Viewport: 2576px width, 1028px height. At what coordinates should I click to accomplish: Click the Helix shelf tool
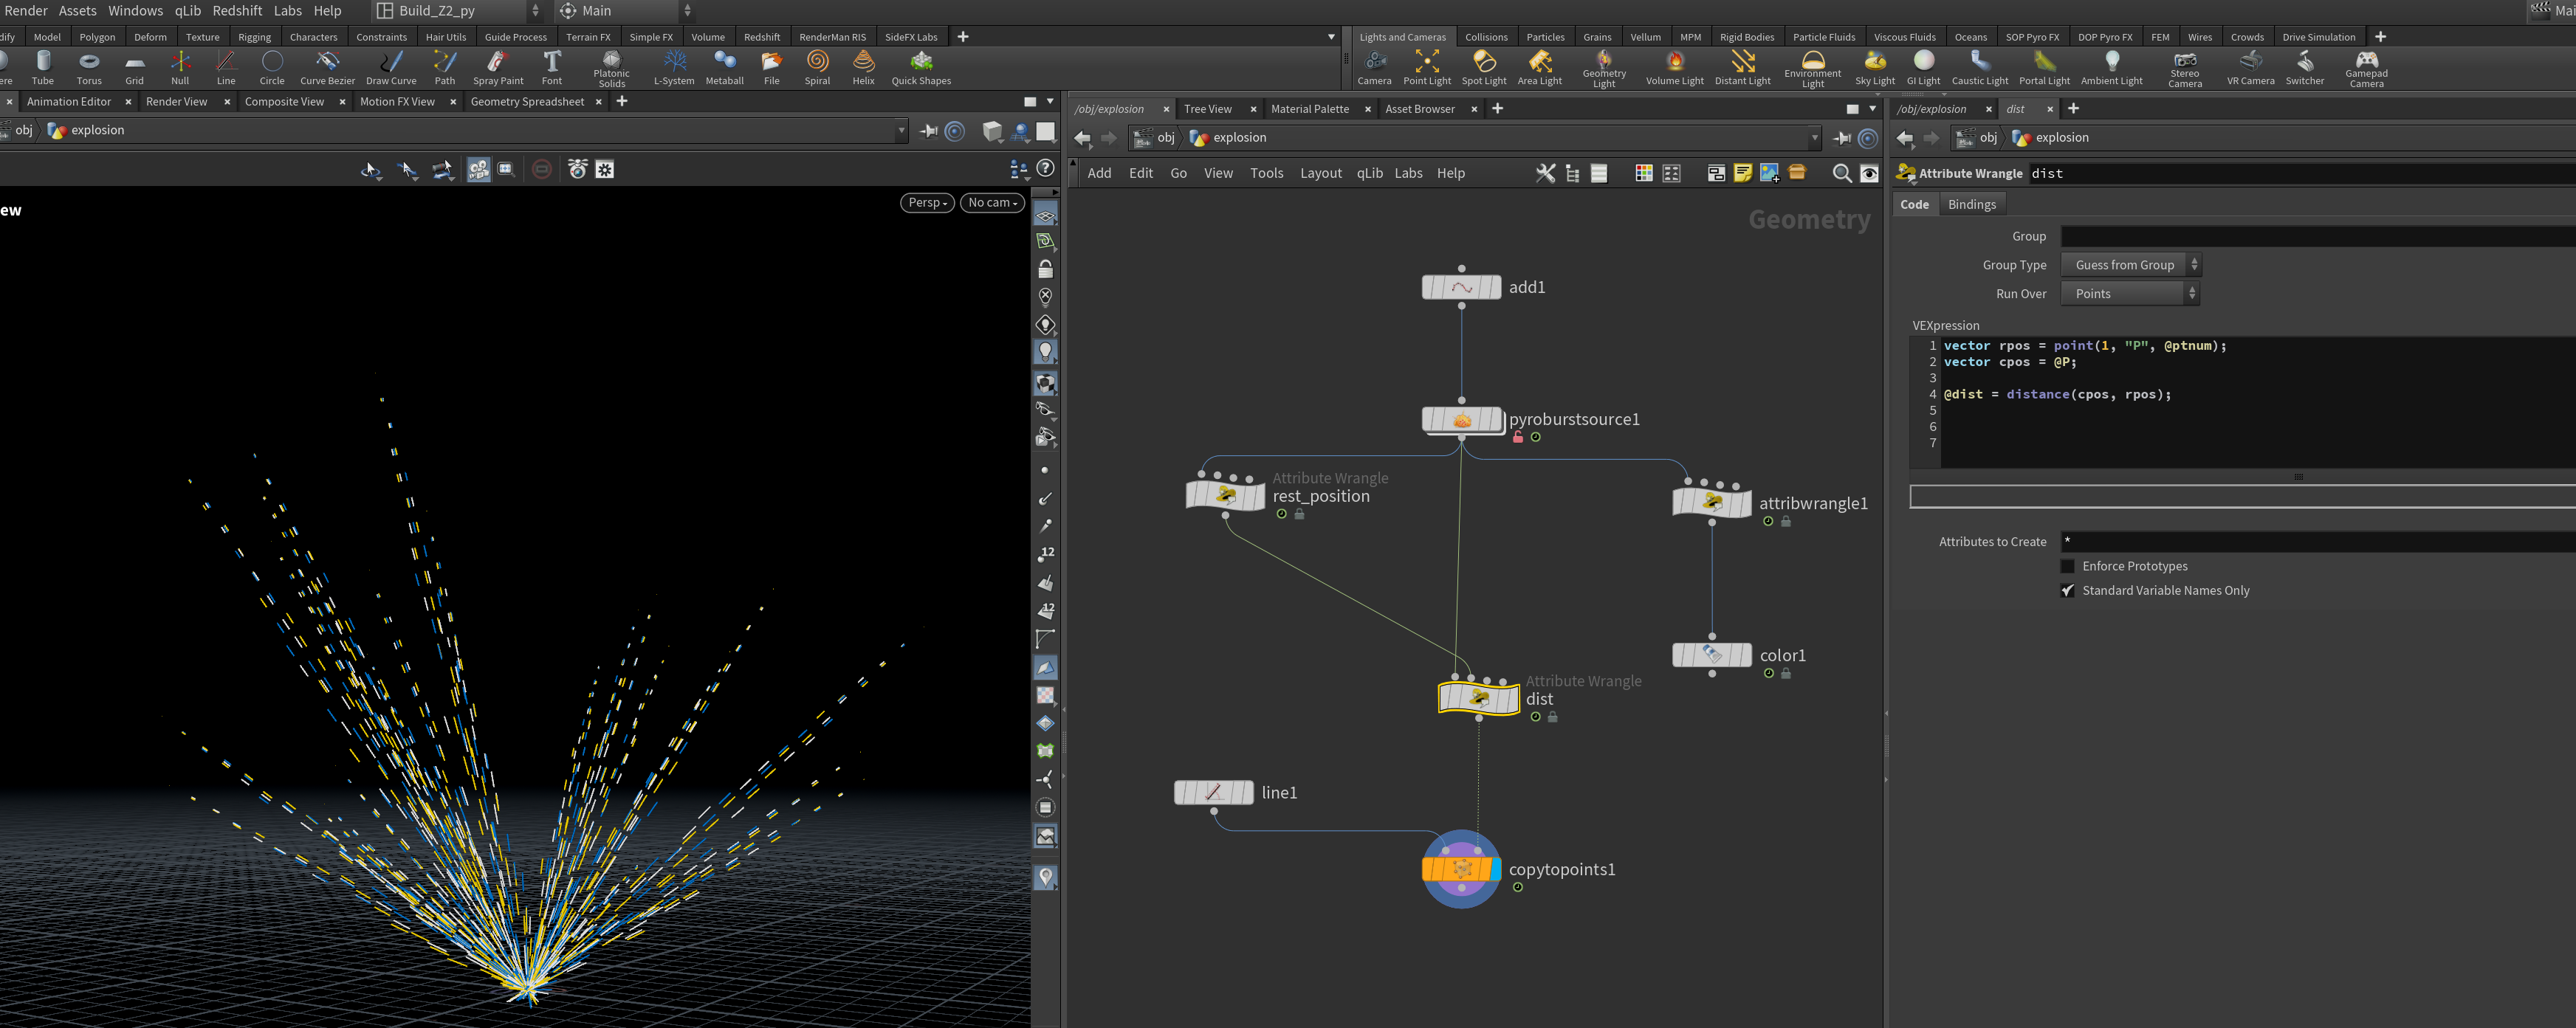(x=863, y=68)
